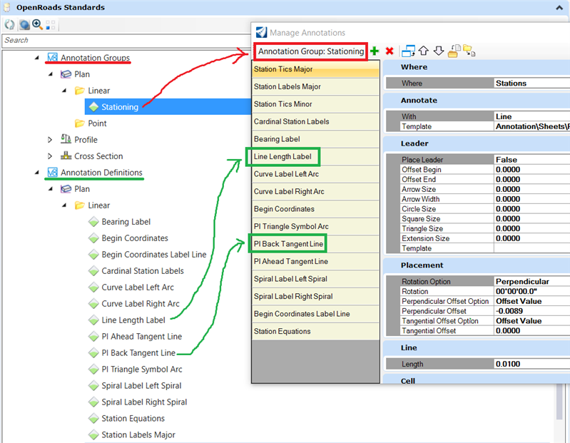Screen dimensions: 570x443
Task: Select Bearing Label in annotation list
Action: tap(315, 139)
